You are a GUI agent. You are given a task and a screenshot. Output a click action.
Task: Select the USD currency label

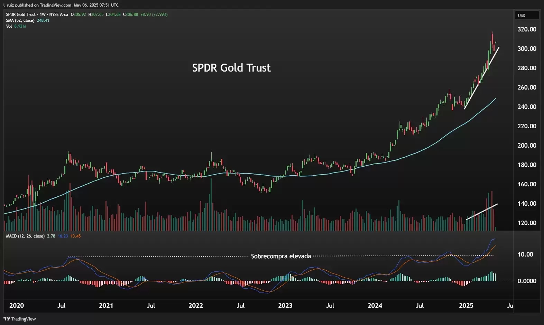pyautogui.click(x=522, y=15)
